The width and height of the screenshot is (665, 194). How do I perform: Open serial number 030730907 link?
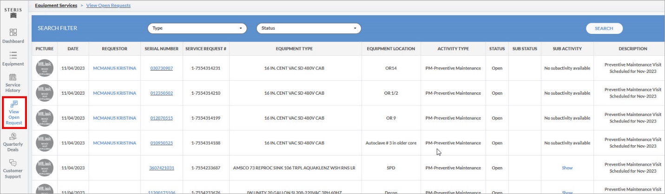pyautogui.click(x=161, y=68)
